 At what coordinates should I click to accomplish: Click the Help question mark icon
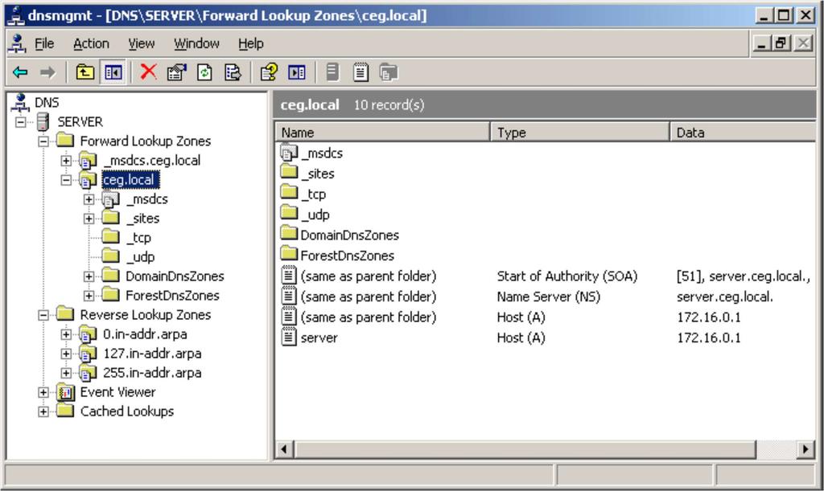(269, 72)
